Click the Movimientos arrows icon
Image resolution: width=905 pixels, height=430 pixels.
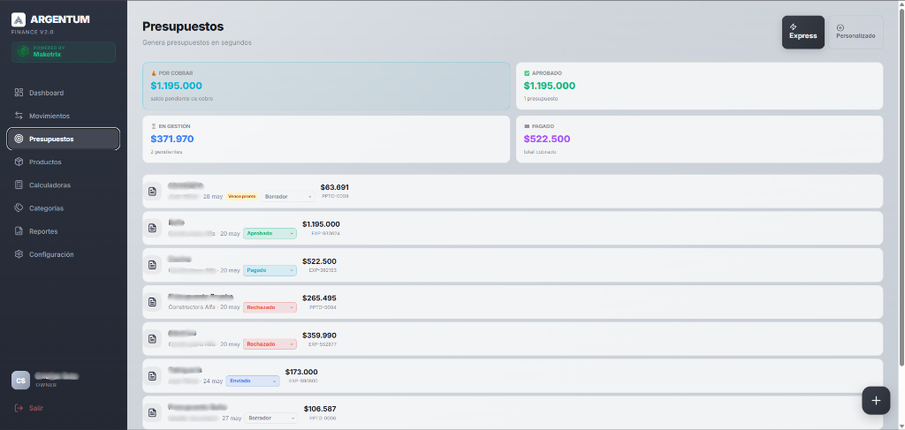pos(19,116)
